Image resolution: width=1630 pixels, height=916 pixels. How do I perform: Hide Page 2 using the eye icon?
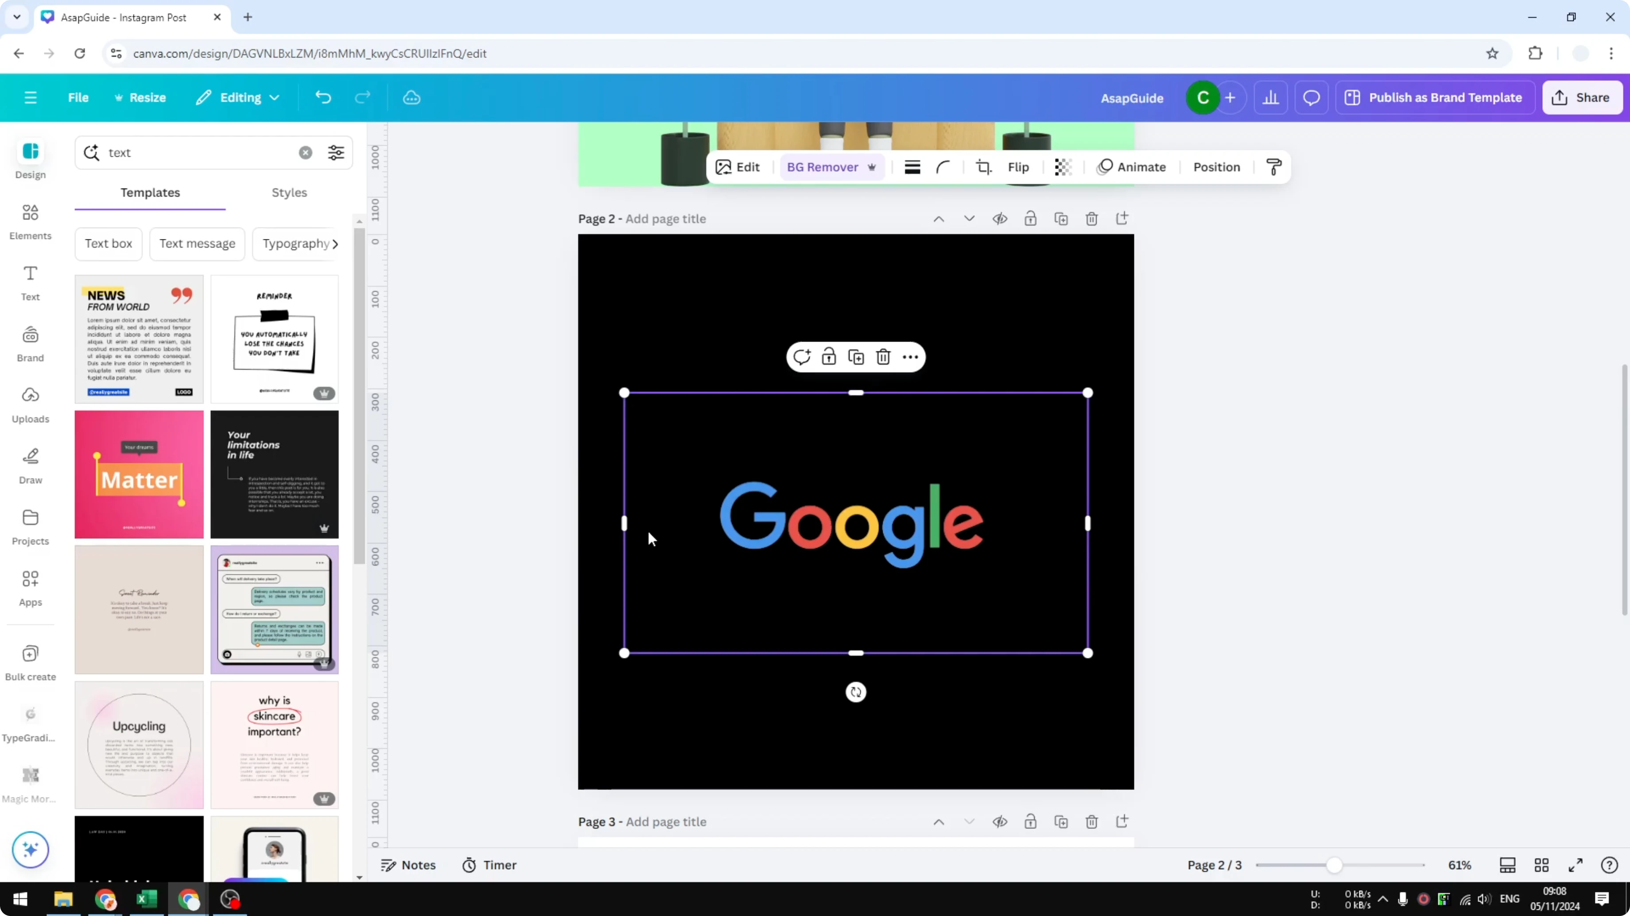[x=1000, y=218]
